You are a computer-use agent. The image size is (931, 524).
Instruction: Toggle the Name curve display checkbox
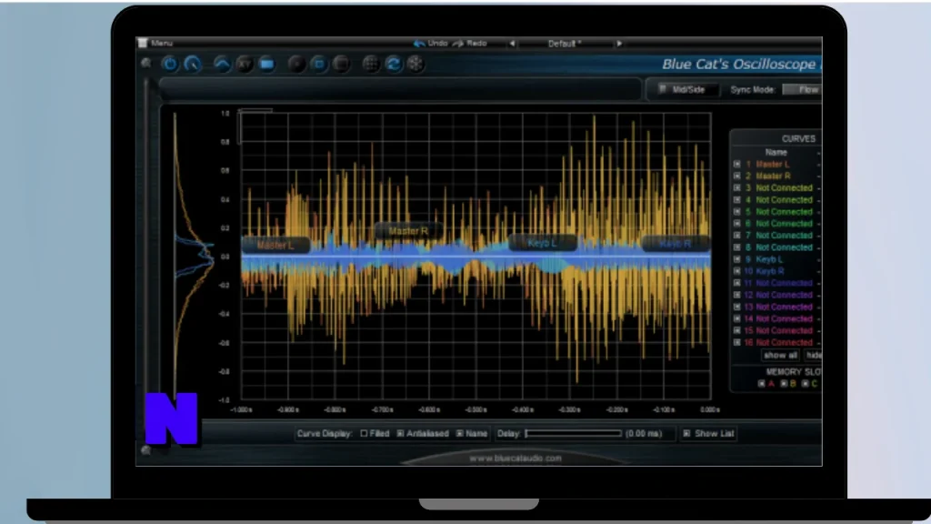click(459, 434)
